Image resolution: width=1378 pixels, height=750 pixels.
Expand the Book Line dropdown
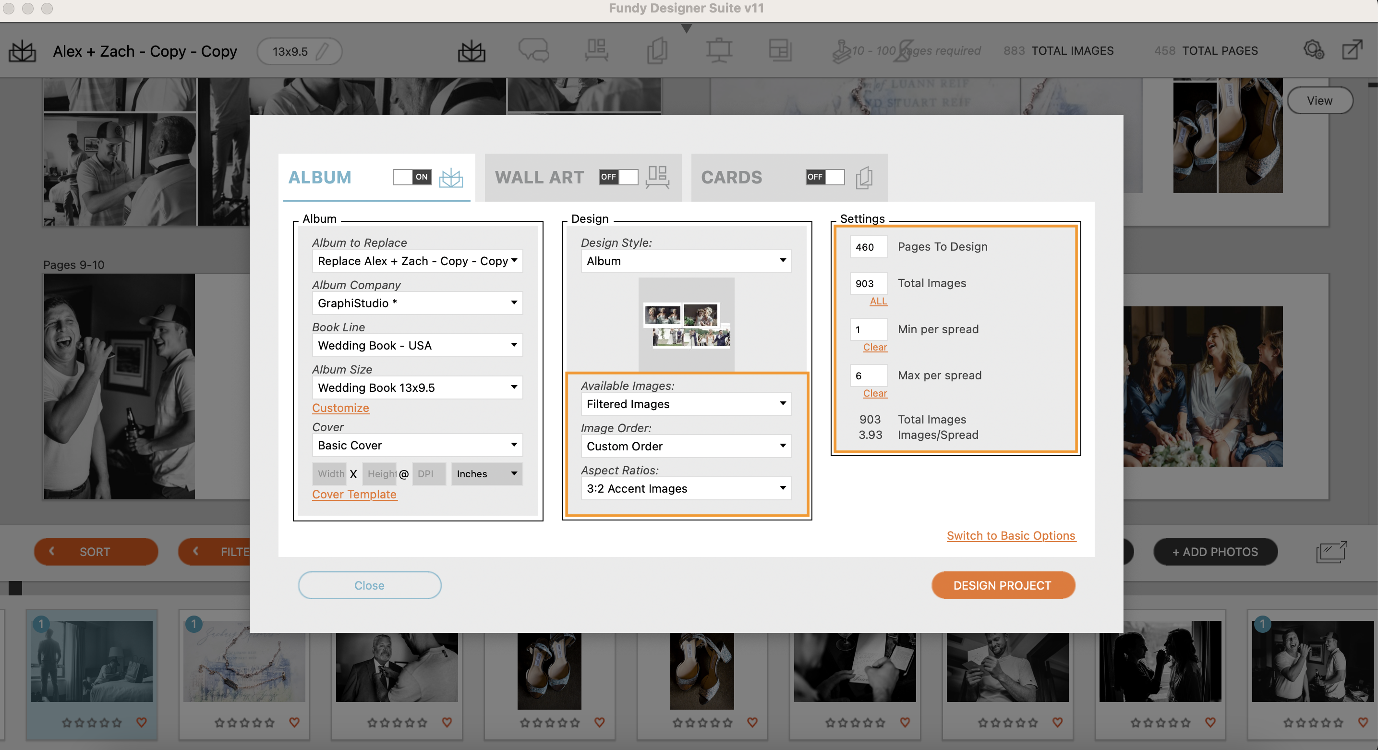tap(417, 345)
